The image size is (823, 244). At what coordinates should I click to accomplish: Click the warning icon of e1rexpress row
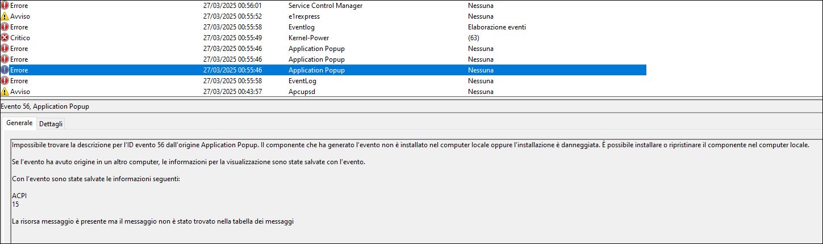click(5, 16)
